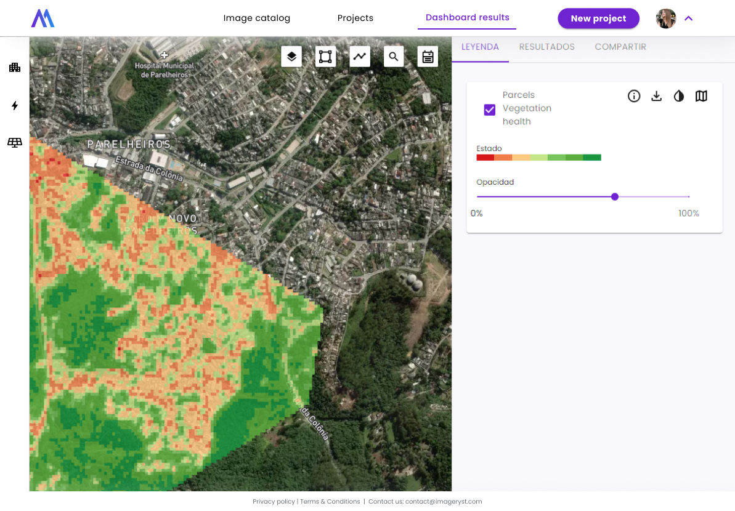
Task: Switch to the RESULTADOS tab
Action: (546, 47)
